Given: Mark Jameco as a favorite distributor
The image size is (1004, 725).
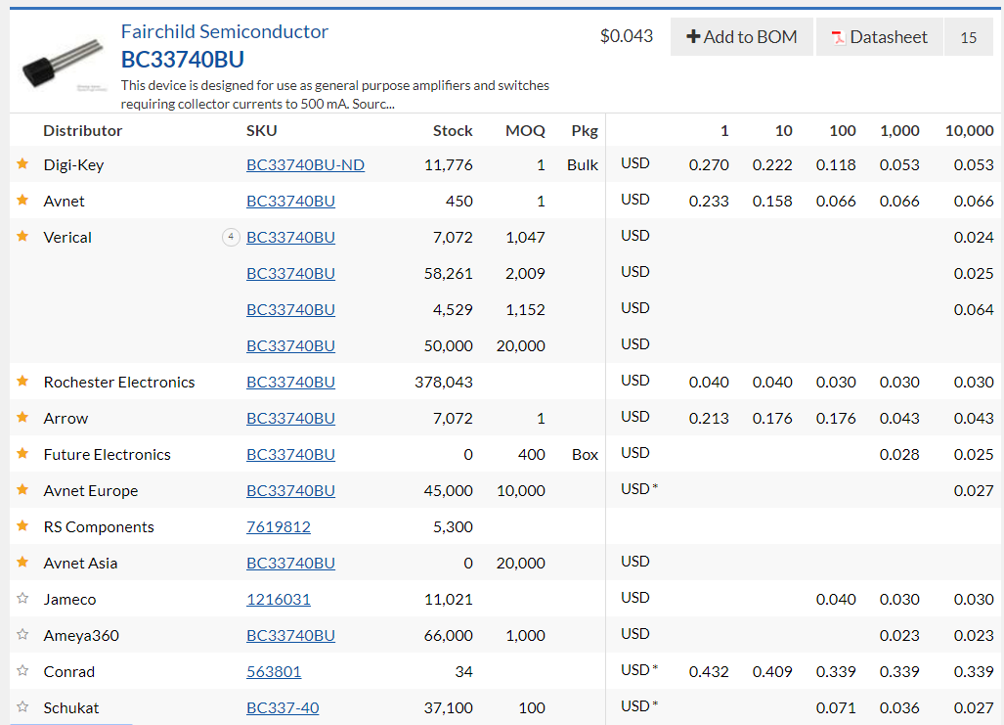Looking at the screenshot, I should click(22, 599).
